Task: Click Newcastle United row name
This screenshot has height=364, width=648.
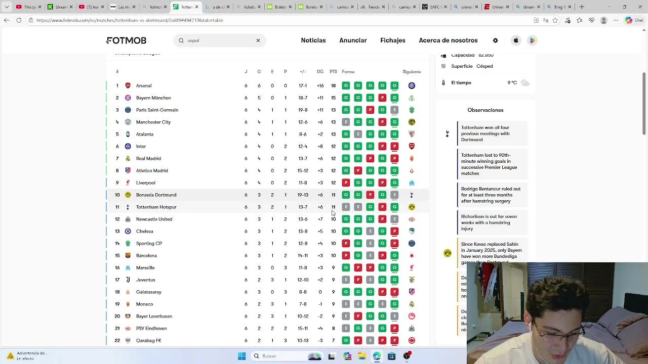Action: pyautogui.click(x=154, y=219)
